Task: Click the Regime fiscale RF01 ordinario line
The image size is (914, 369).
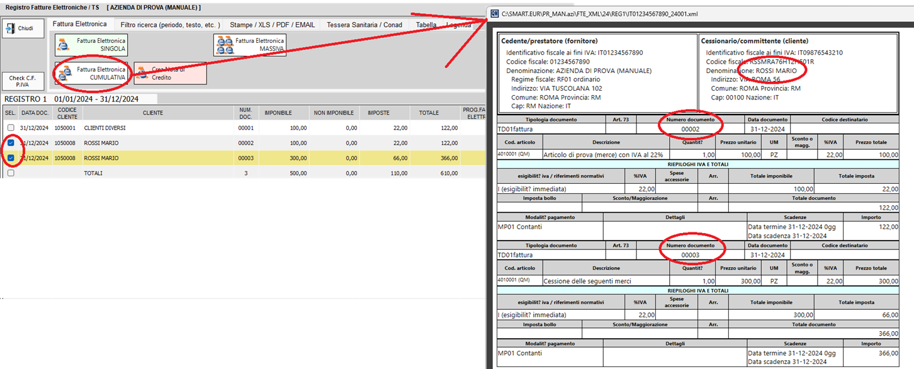Action: 556,79
